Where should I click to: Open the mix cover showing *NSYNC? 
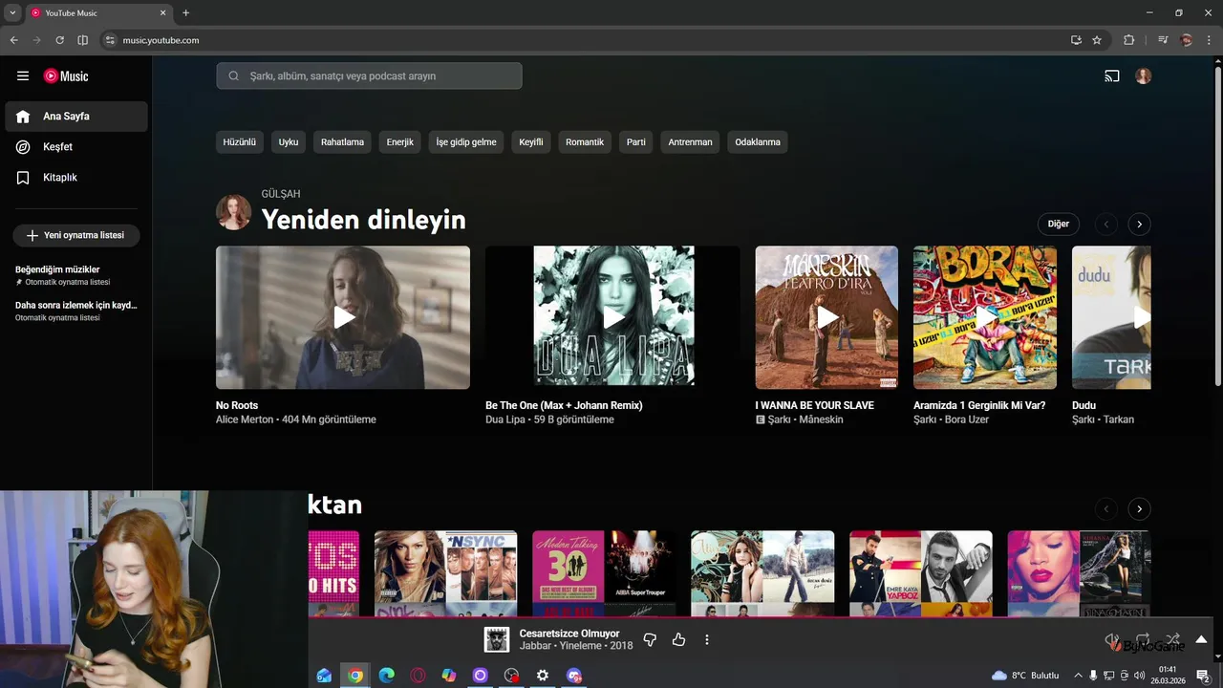(x=446, y=573)
